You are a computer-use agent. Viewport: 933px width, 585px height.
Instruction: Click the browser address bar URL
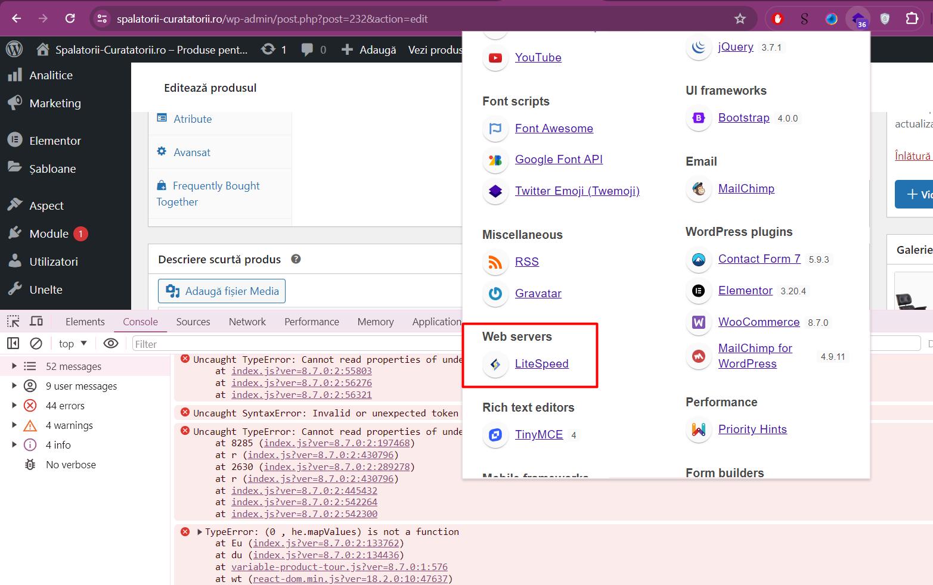tap(272, 19)
